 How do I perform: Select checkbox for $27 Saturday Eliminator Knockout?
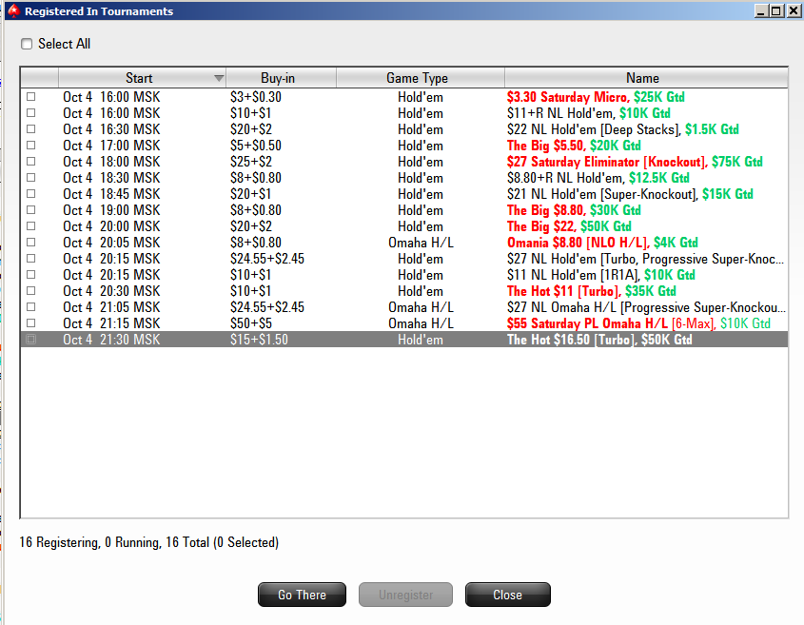(31, 161)
